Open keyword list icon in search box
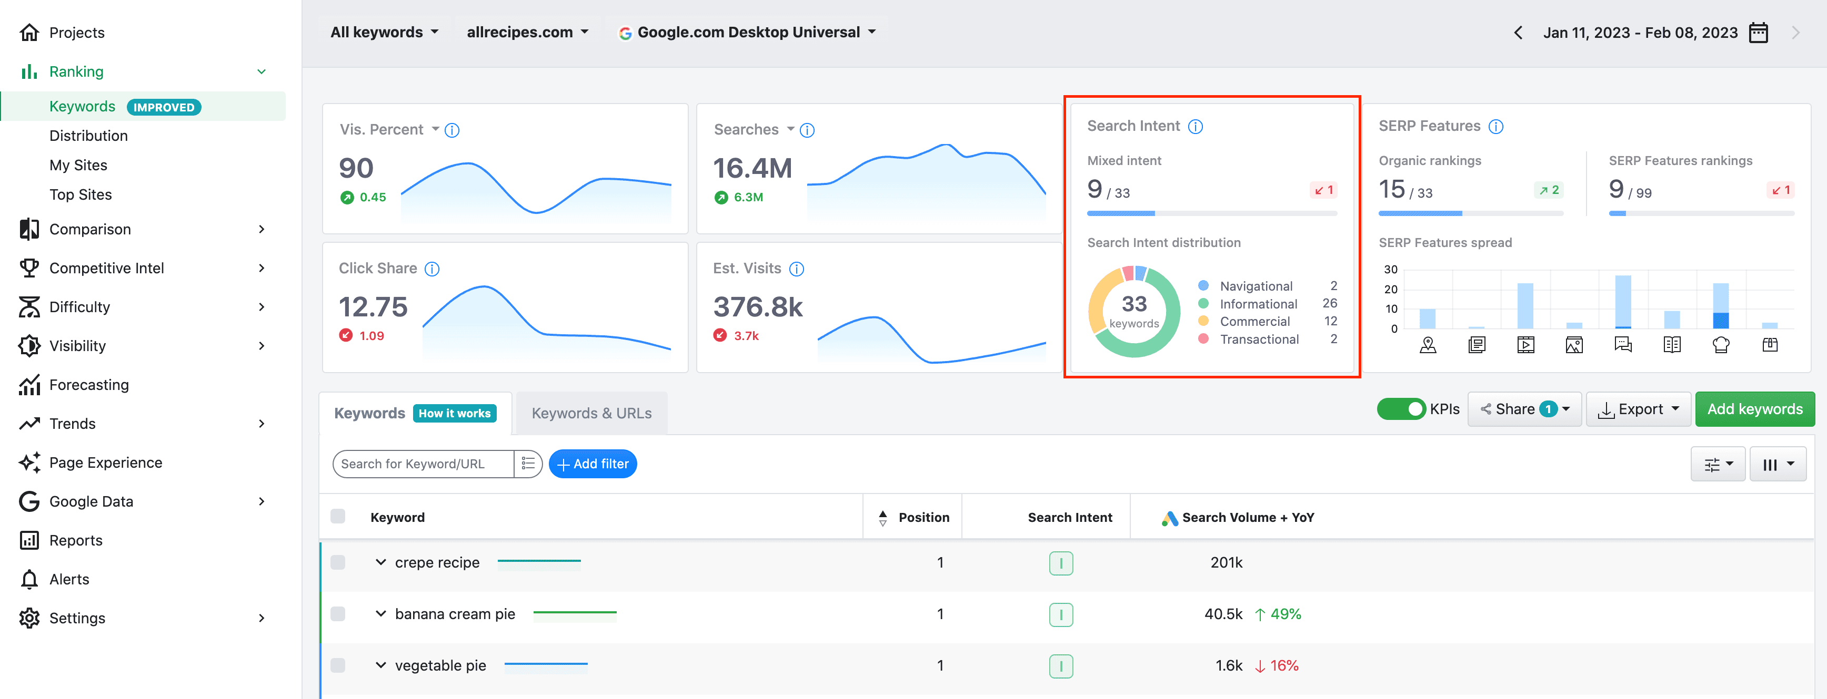The height and width of the screenshot is (699, 1827). (x=528, y=464)
